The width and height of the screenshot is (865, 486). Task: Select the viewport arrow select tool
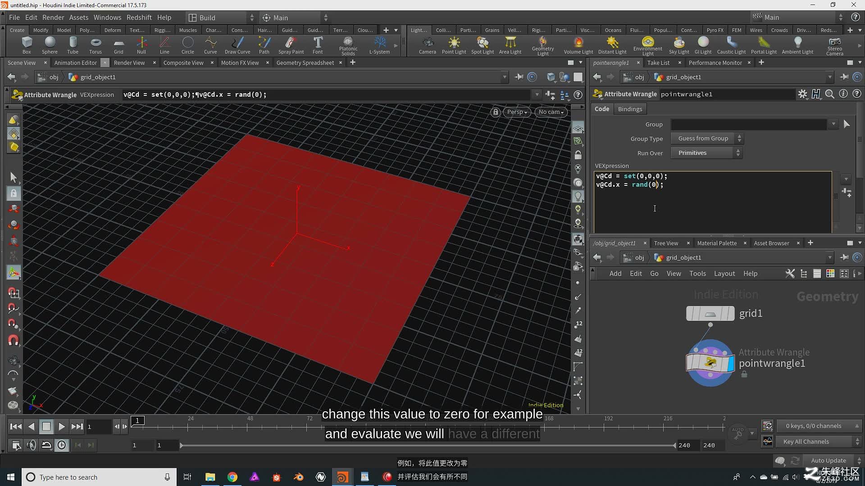coord(14,177)
